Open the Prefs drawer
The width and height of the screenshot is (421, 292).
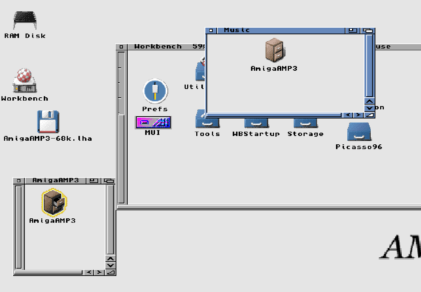pos(155,91)
